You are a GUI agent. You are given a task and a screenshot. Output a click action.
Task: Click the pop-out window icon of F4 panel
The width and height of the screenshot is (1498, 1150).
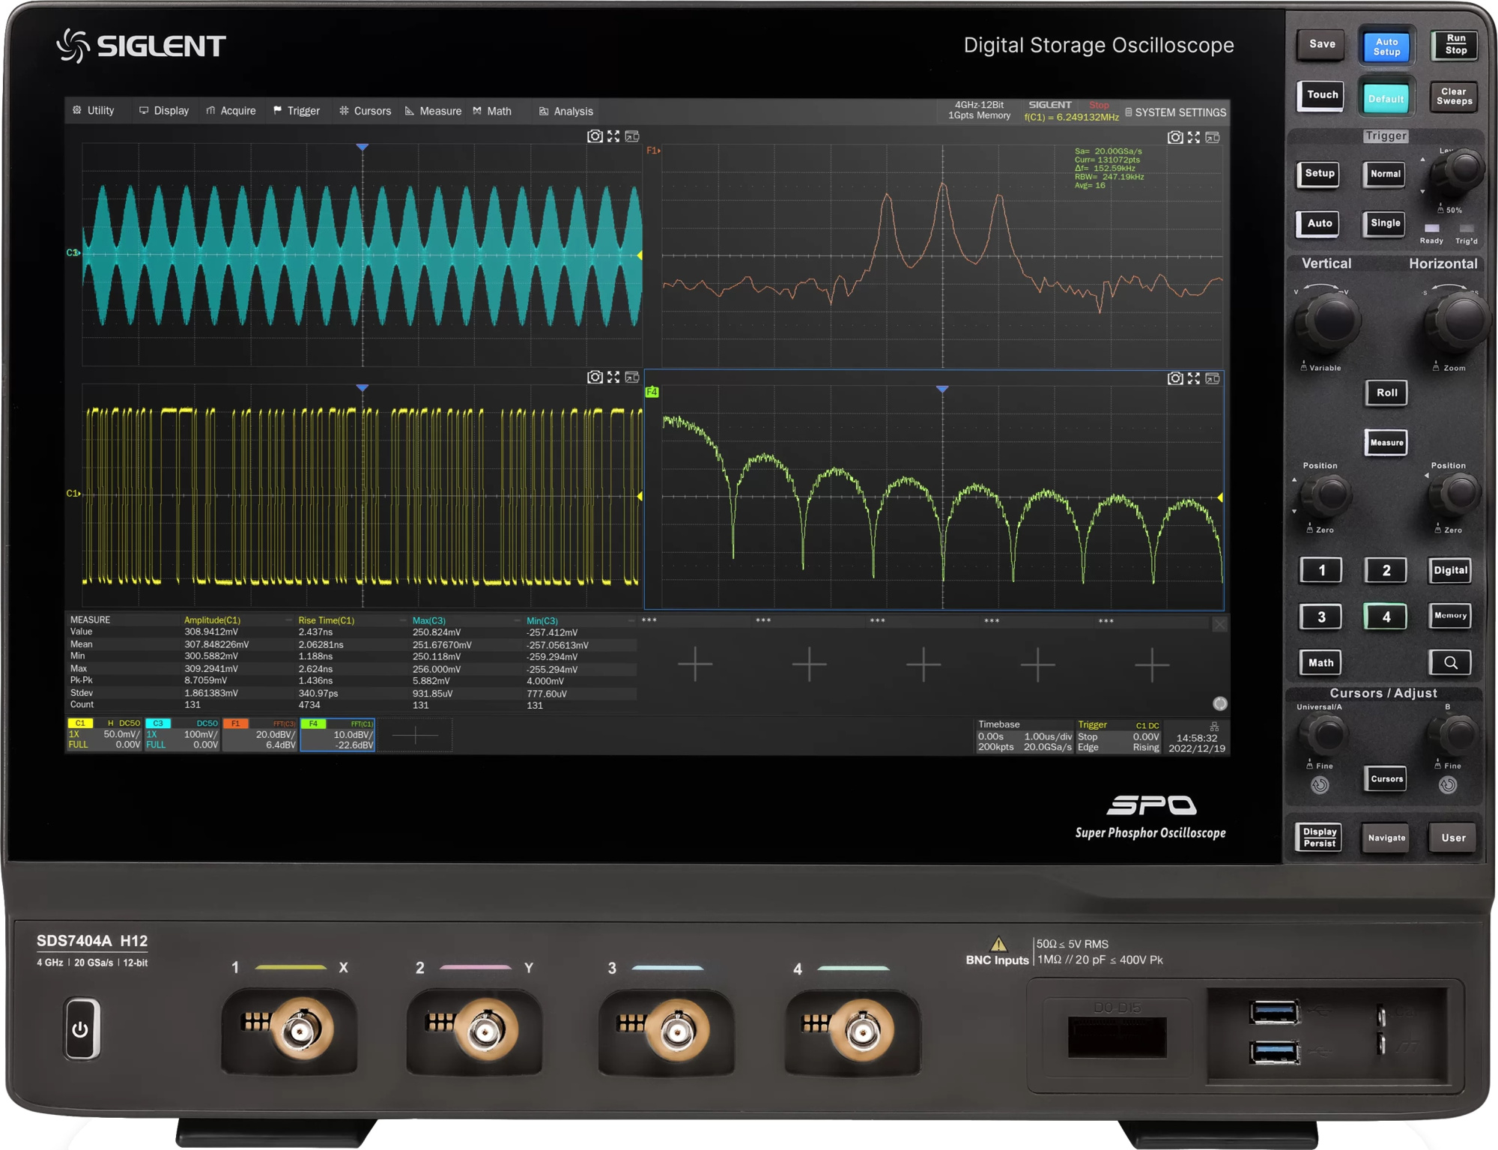(x=1213, y=378)
